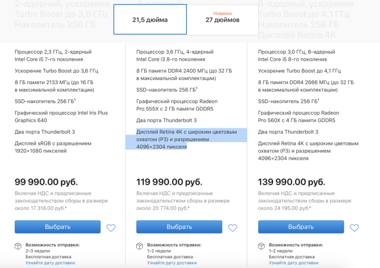380x268 pixels.
Task: Click the 139 990.00 руб. price text
Action: click(291, 182)
